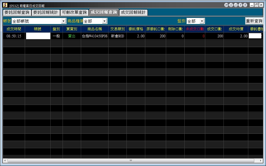
Task: Select the 08:50:15 time cell
Action: pyautogui.click(x=14, y=36)
